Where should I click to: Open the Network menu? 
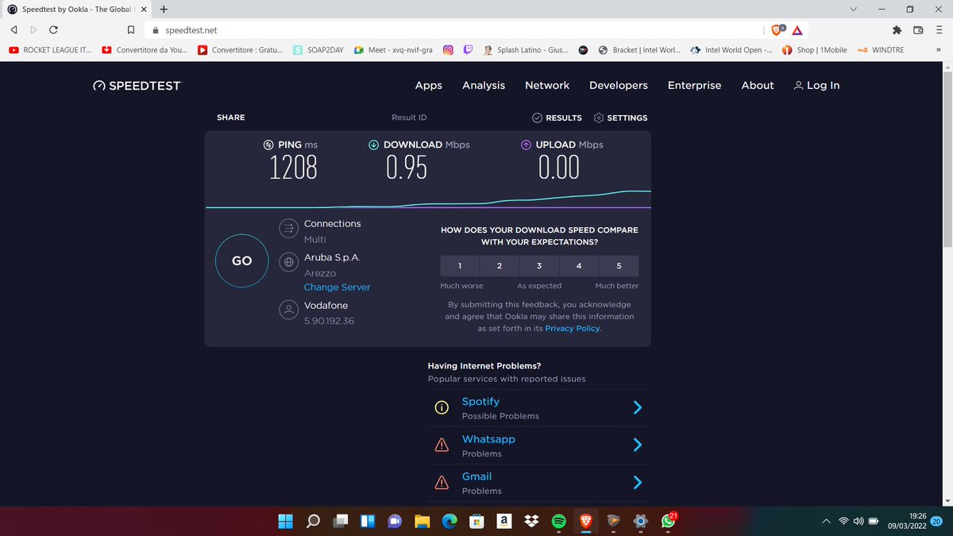pyautogui.click(x=547, y=86)
